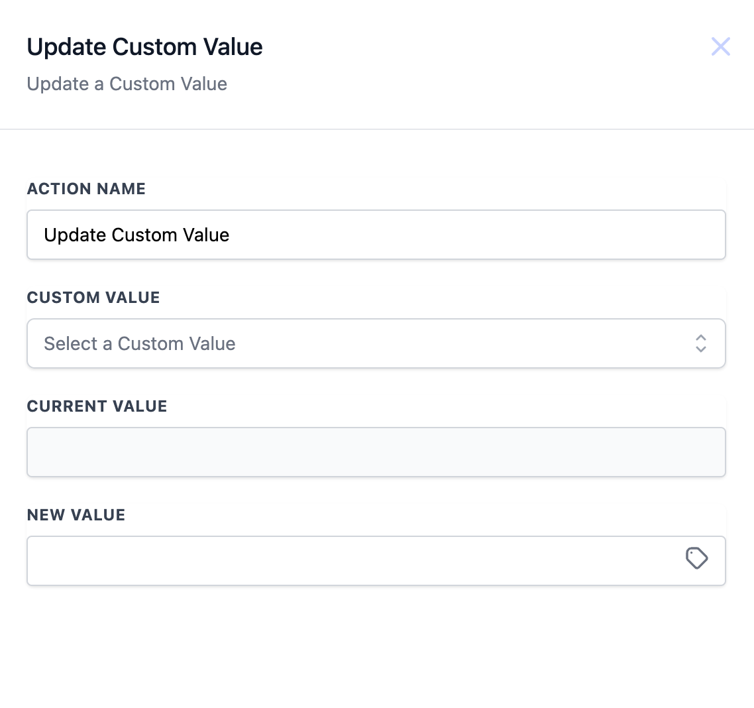Click the CUSTOM VALUE field label
The width and height of the screenshot is (754, 708).
[x=93, y=298]
